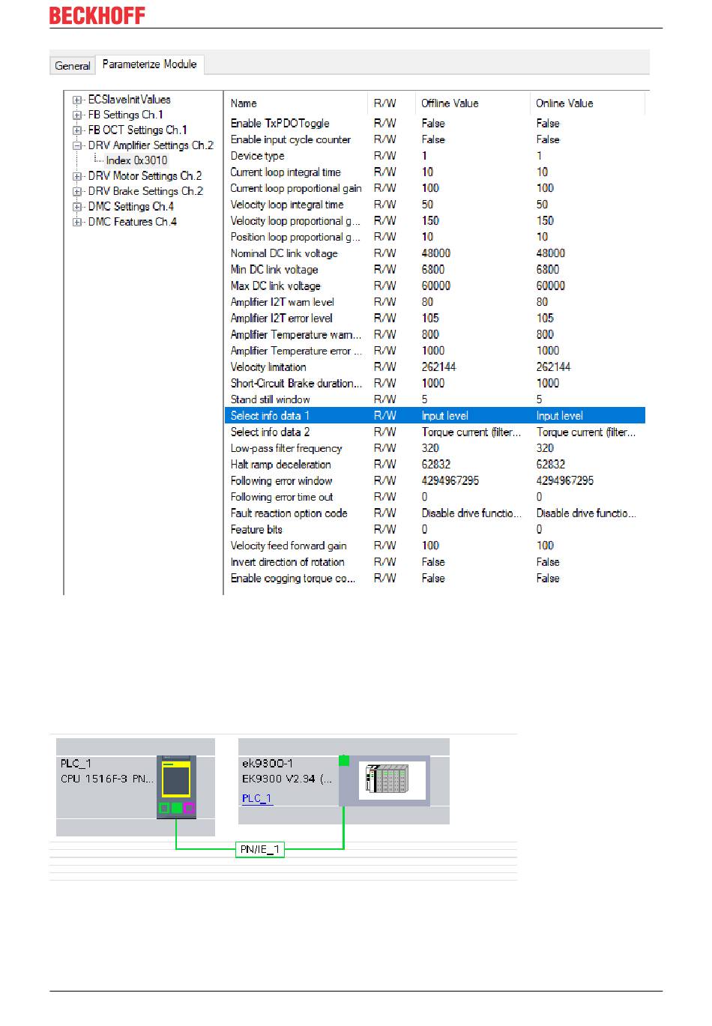Select the Feature bits parameter
Image resolution: width=712 pixels, height=1026 pixels.
(x=435, y=530)
